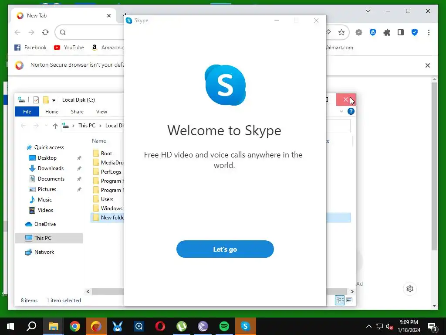
Task: Select the Boot folder
Action: coord(106,154)
